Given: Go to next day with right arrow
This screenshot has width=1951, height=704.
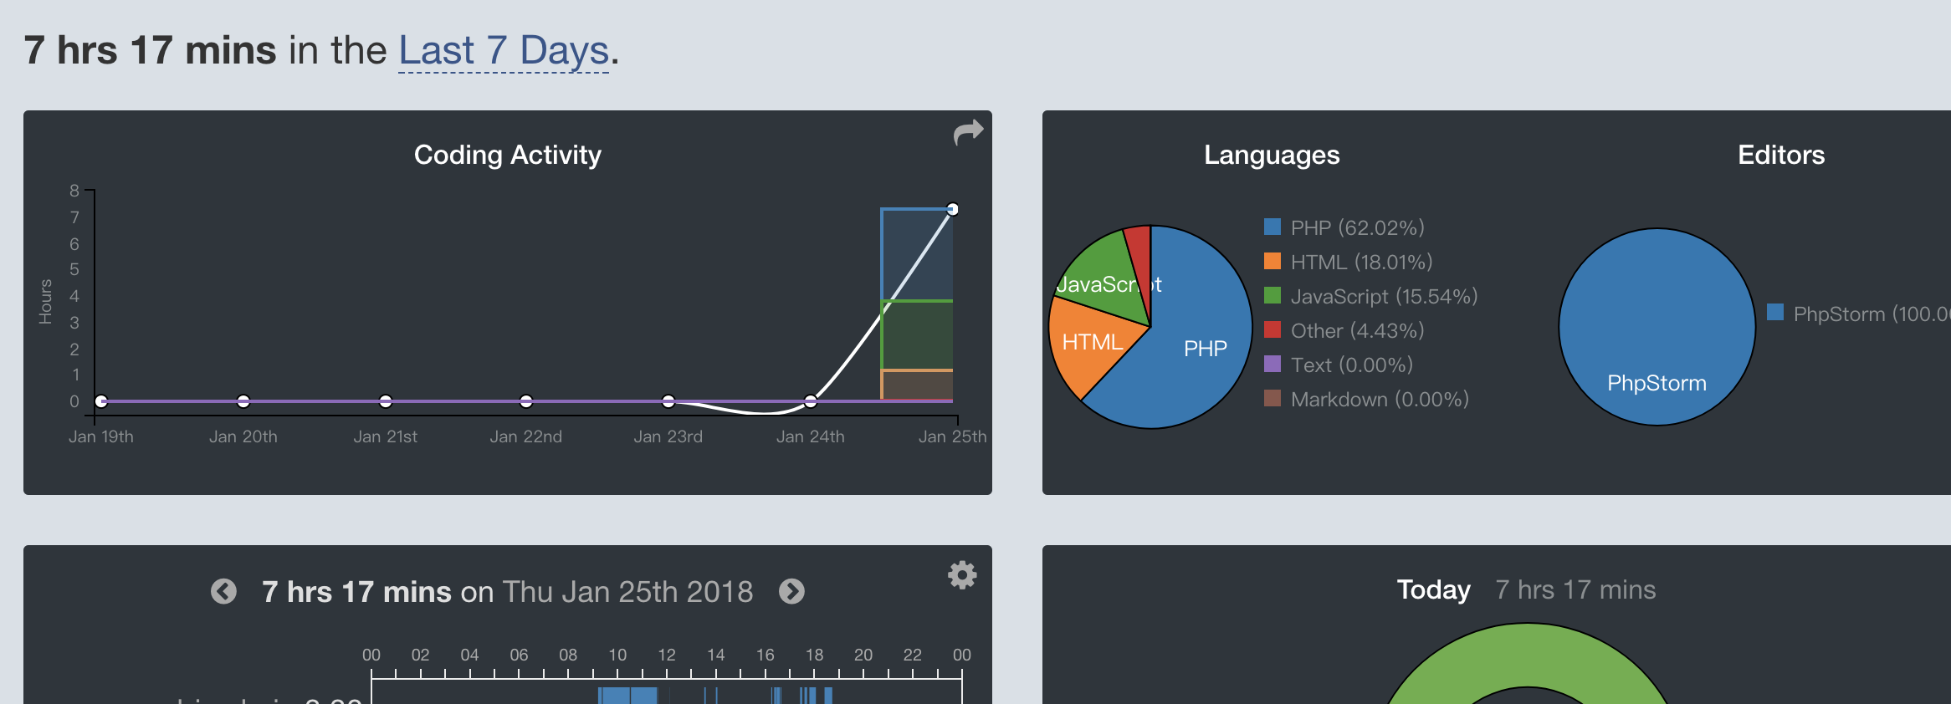Looking at the screenshot, I should pos(791,592).
